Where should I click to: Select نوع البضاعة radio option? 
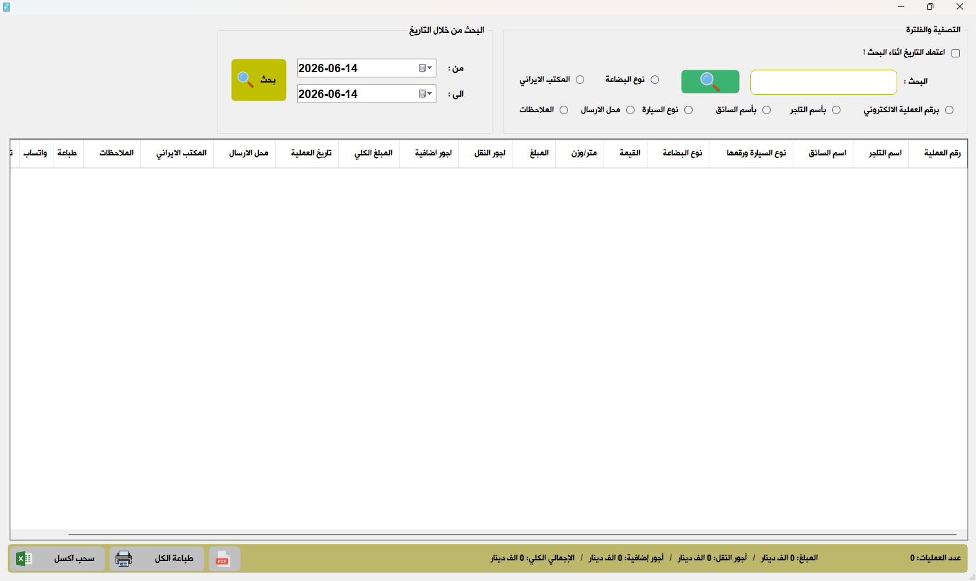pyautogui.click(x=655, y=80)
